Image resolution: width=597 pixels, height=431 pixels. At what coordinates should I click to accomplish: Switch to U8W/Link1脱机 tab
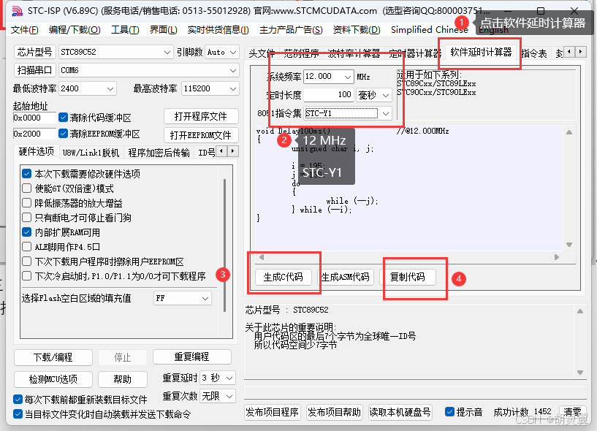91,153
